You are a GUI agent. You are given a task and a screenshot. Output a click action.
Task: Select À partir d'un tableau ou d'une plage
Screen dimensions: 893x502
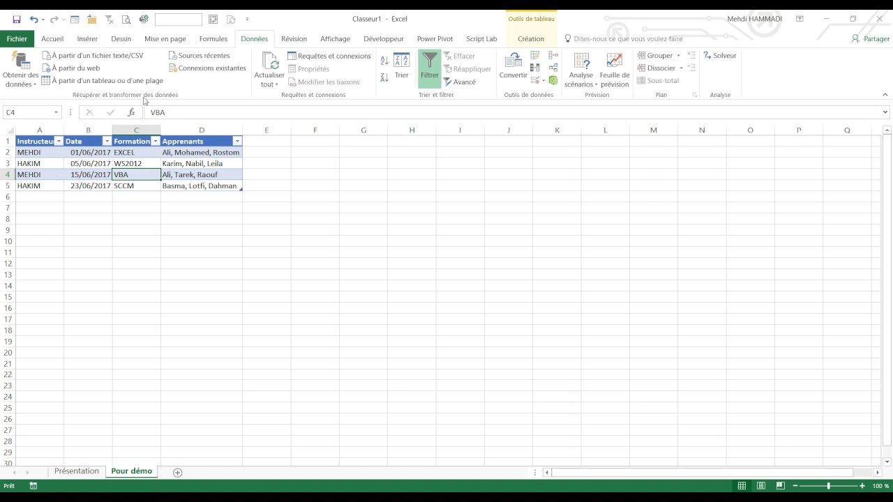103,81
